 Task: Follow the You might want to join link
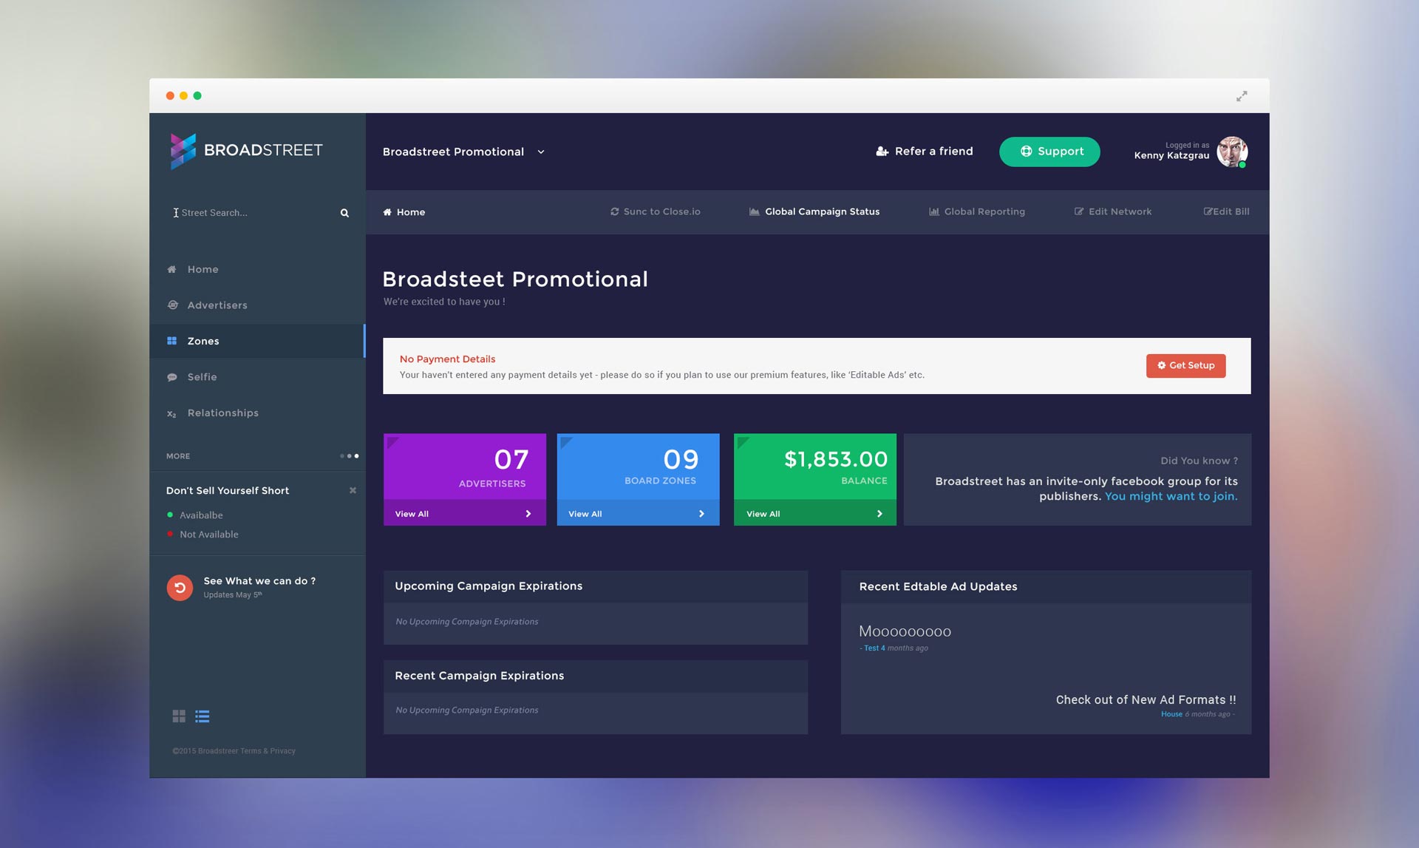[x=1171, y=496]
